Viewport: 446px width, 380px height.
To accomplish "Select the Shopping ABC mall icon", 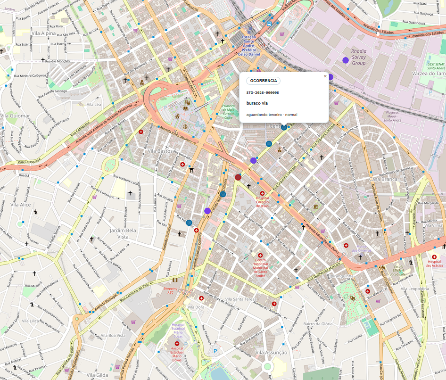I will click(x=174, y=280).
